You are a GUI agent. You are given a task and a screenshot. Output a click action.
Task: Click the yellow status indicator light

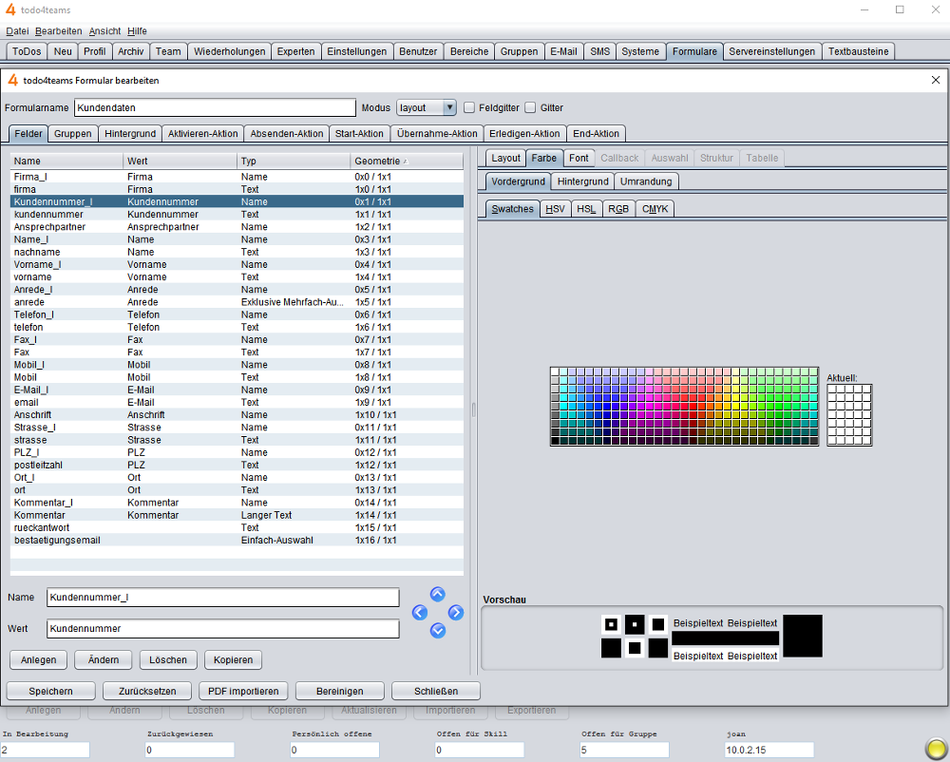[x=936, y=747]
